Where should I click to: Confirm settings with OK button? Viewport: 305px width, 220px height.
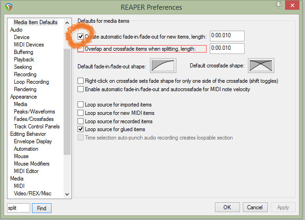(227, 207)
